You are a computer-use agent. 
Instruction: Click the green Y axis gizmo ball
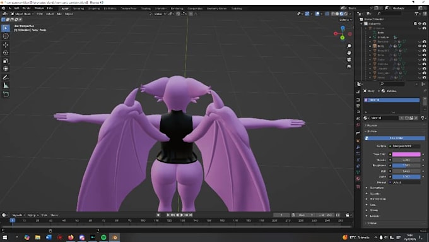[343, 37]
